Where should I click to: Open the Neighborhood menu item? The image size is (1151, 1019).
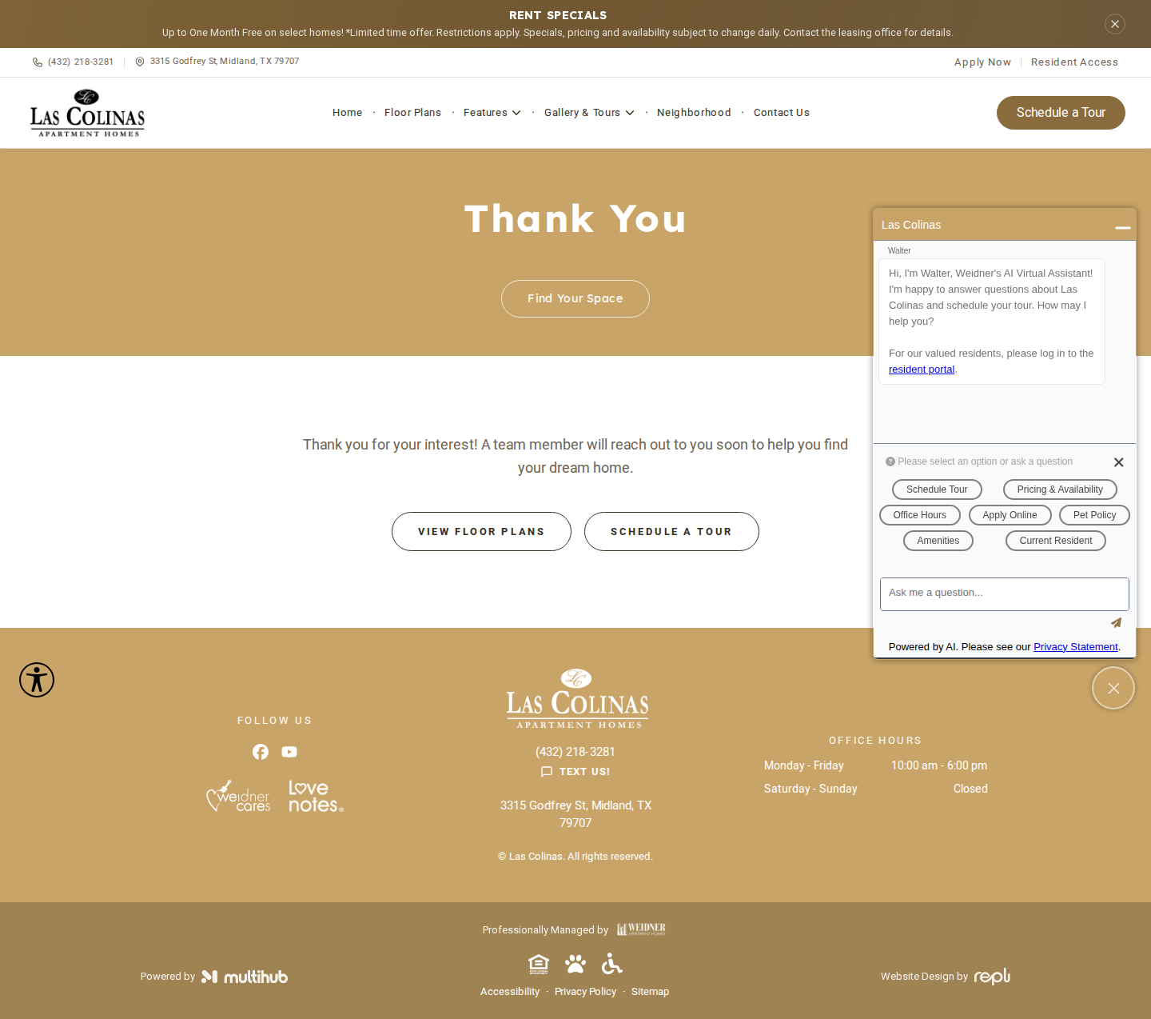(694, 113)
